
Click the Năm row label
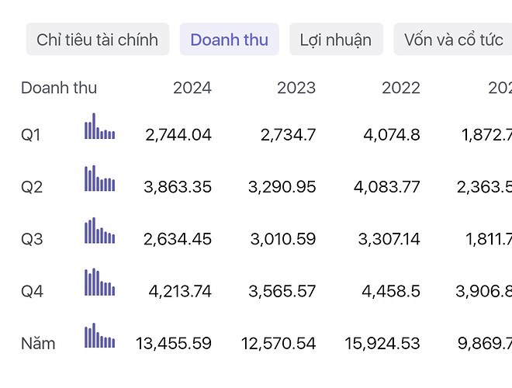(x=38, y=343)
